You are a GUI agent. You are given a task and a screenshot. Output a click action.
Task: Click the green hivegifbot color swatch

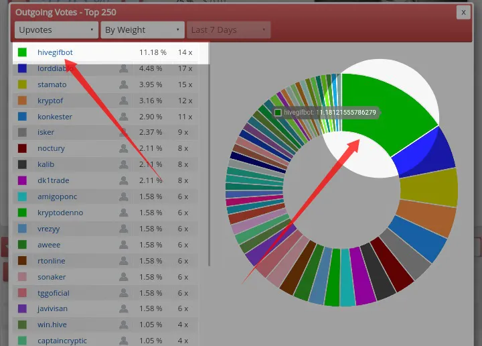coord(22,52)
